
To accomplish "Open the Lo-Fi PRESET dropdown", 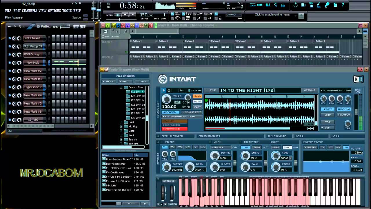I will (221, 147).
